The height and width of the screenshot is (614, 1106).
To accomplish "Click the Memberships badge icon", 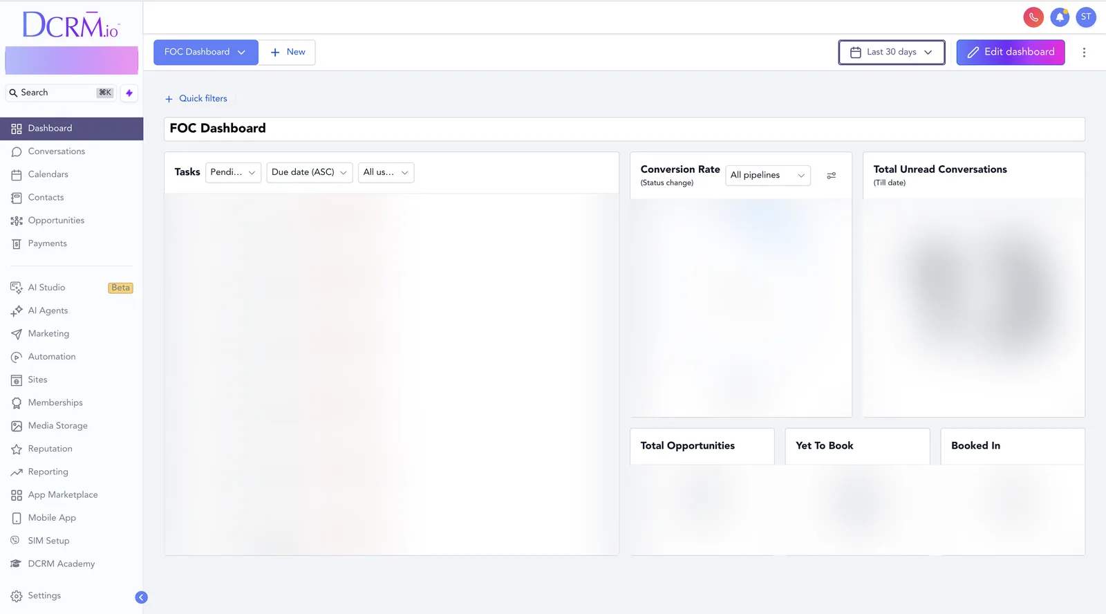I will (x=17, y=403).
